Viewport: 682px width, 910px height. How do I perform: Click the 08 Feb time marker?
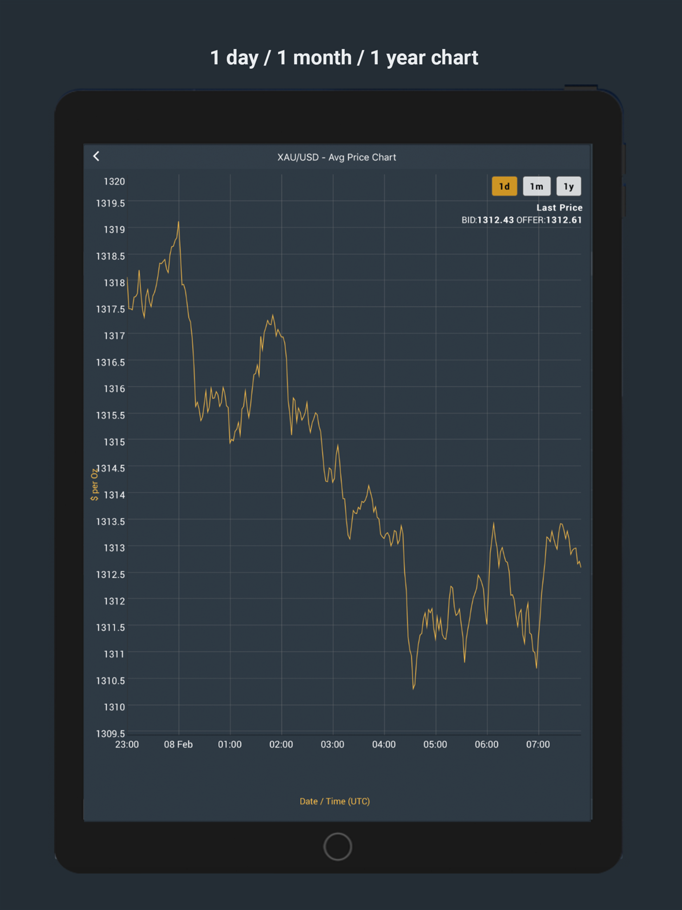[x=178, y=744]
